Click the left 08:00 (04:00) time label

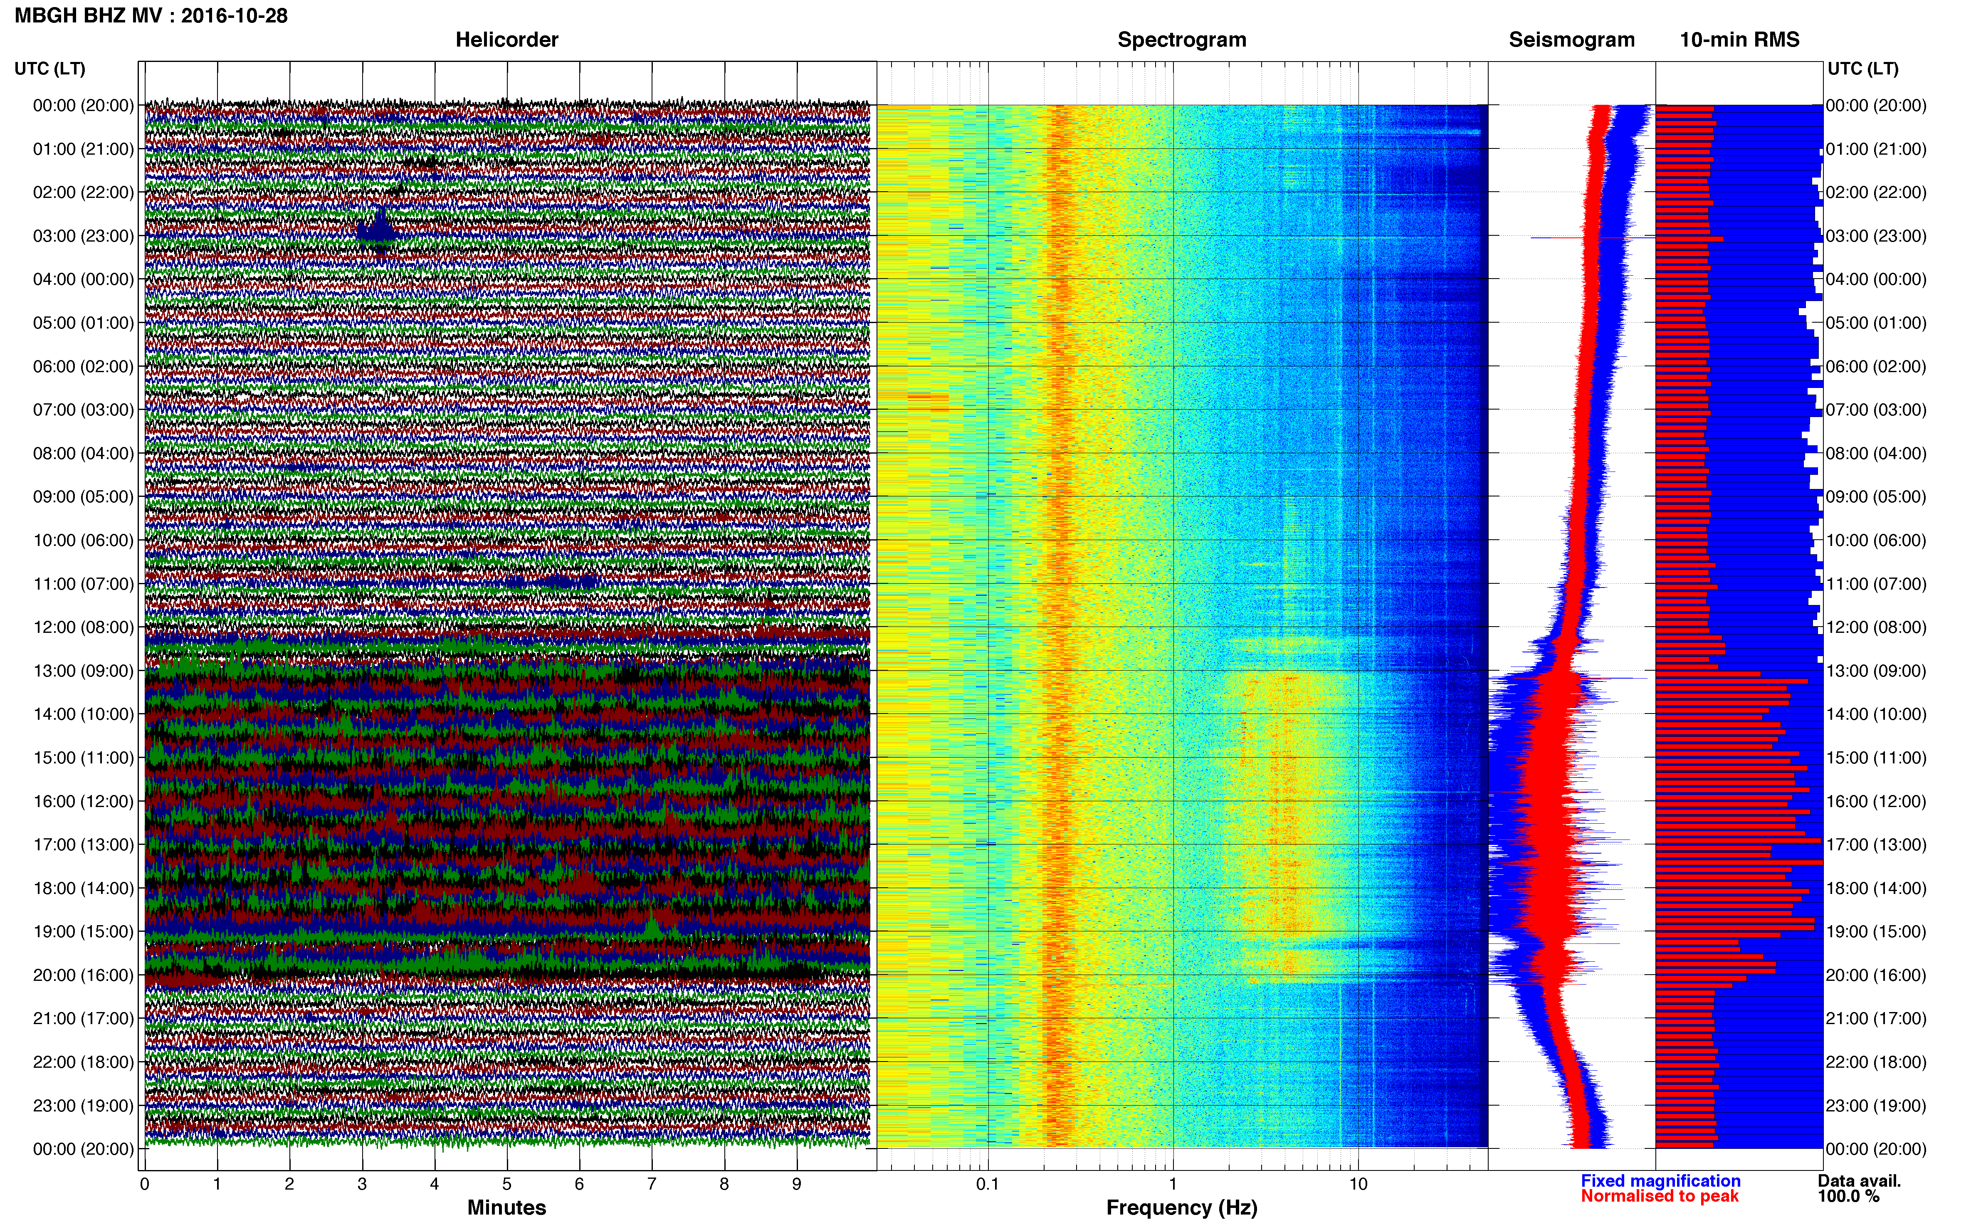(x=83, y=454)
